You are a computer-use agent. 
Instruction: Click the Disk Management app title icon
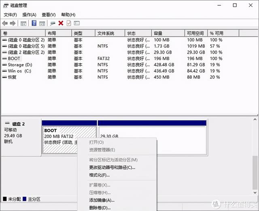tap(5, 5)
